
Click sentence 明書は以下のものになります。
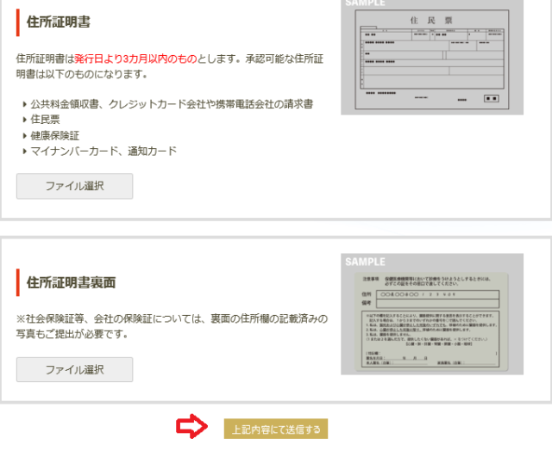81,74
